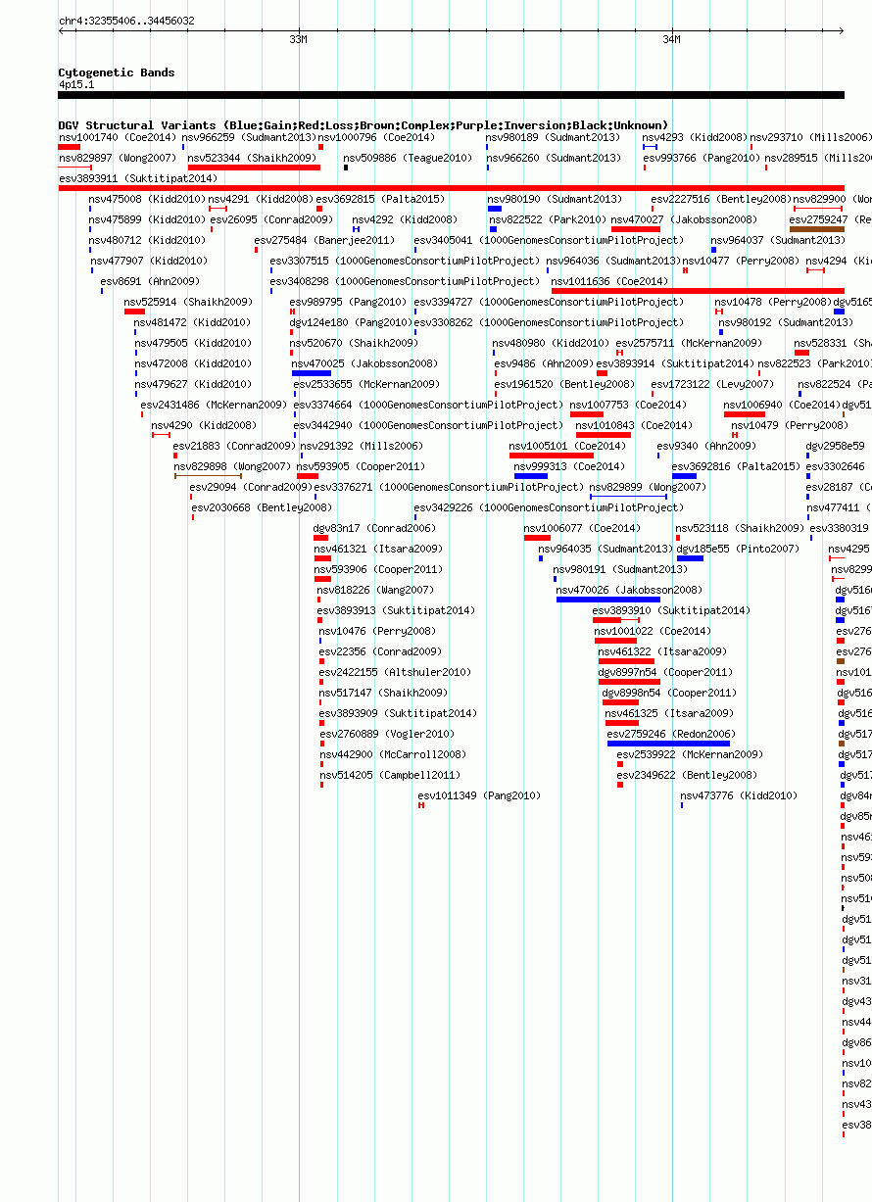Select nsv1006940 (Coe2014) red bar
Screen dimensions: 872x1202
click(745, 414)
